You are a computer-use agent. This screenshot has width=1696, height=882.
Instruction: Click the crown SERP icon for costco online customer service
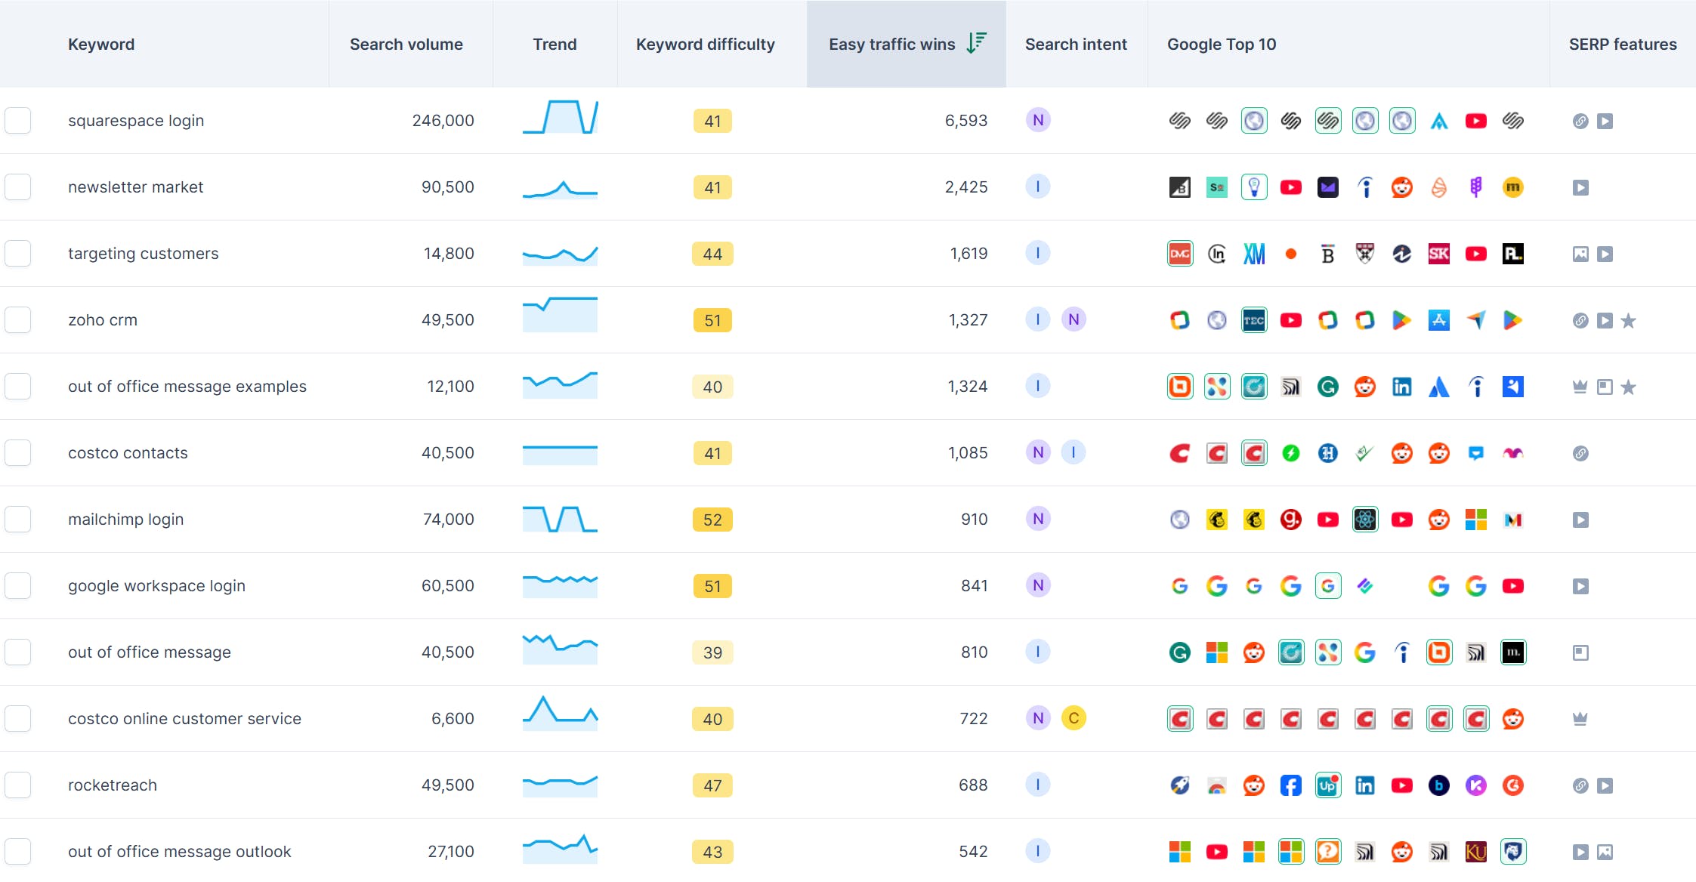(x=1580, y=719)
